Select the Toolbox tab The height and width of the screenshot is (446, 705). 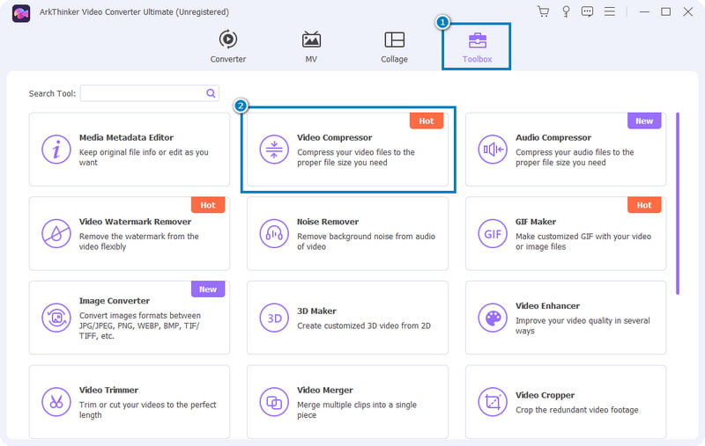[x=477, y=47]
